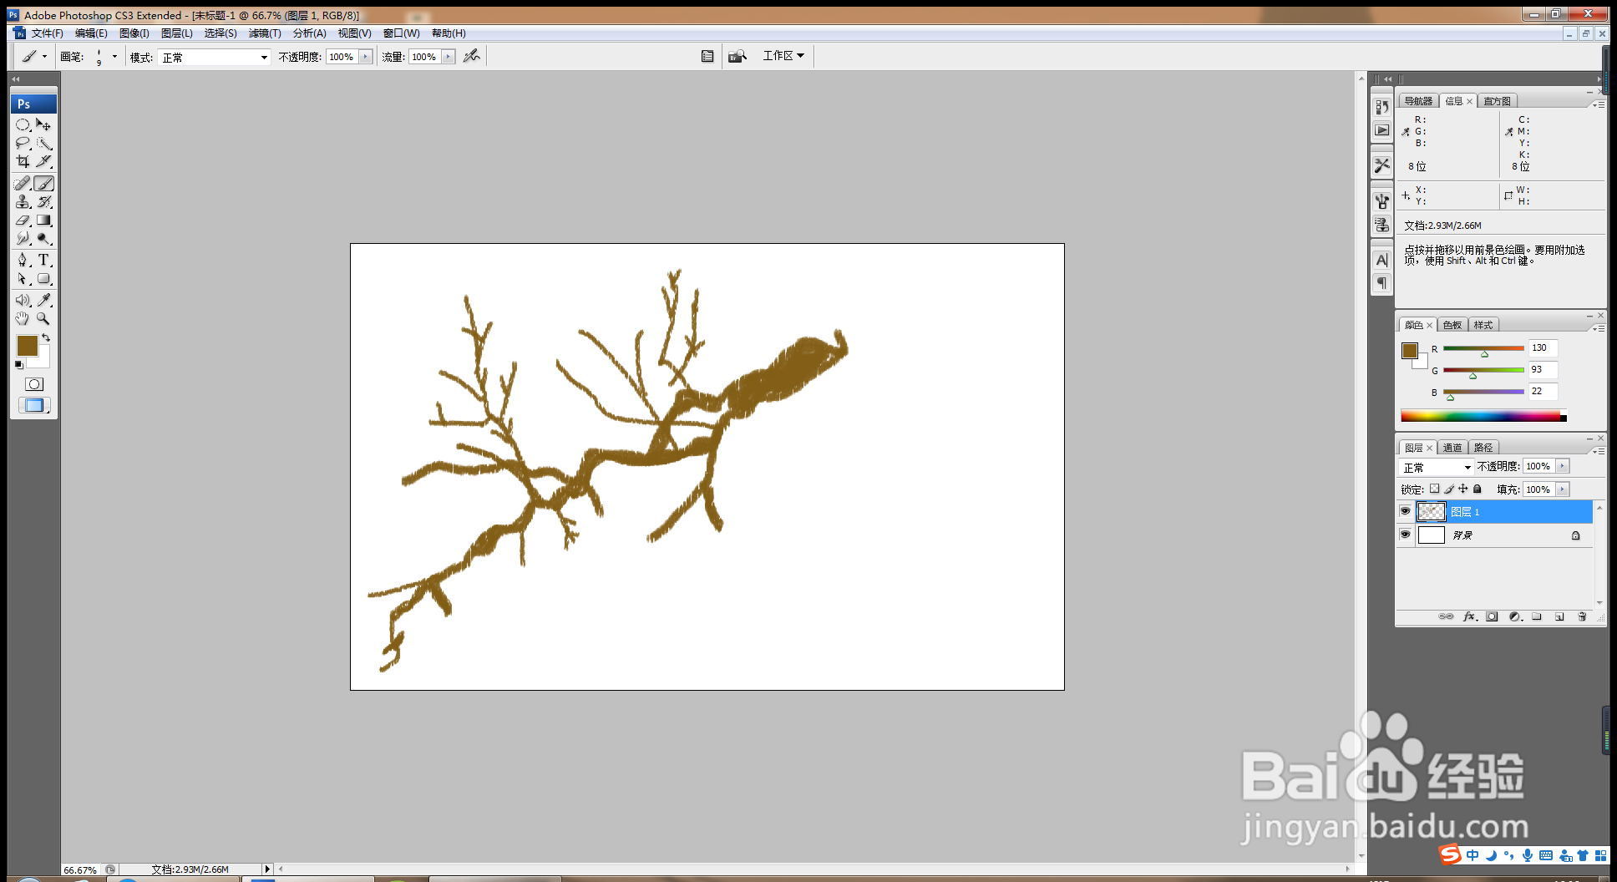Swap foreground and background colors
This screenshot has height=882, width=1617.
coord(47,337)
